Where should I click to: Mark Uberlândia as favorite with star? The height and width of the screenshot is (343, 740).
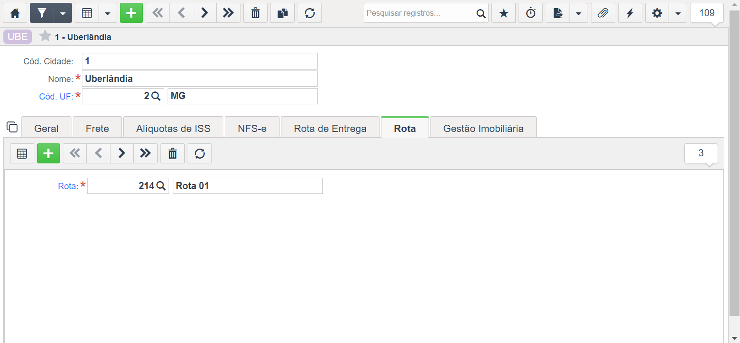point(45,36)
